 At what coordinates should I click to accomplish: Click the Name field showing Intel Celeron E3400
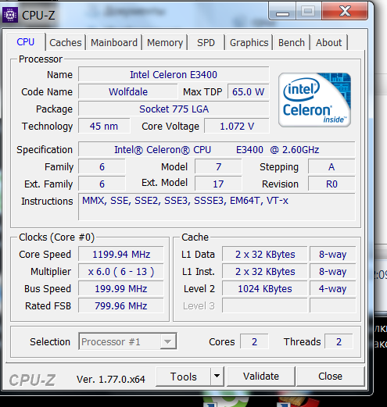coord(174,75)
